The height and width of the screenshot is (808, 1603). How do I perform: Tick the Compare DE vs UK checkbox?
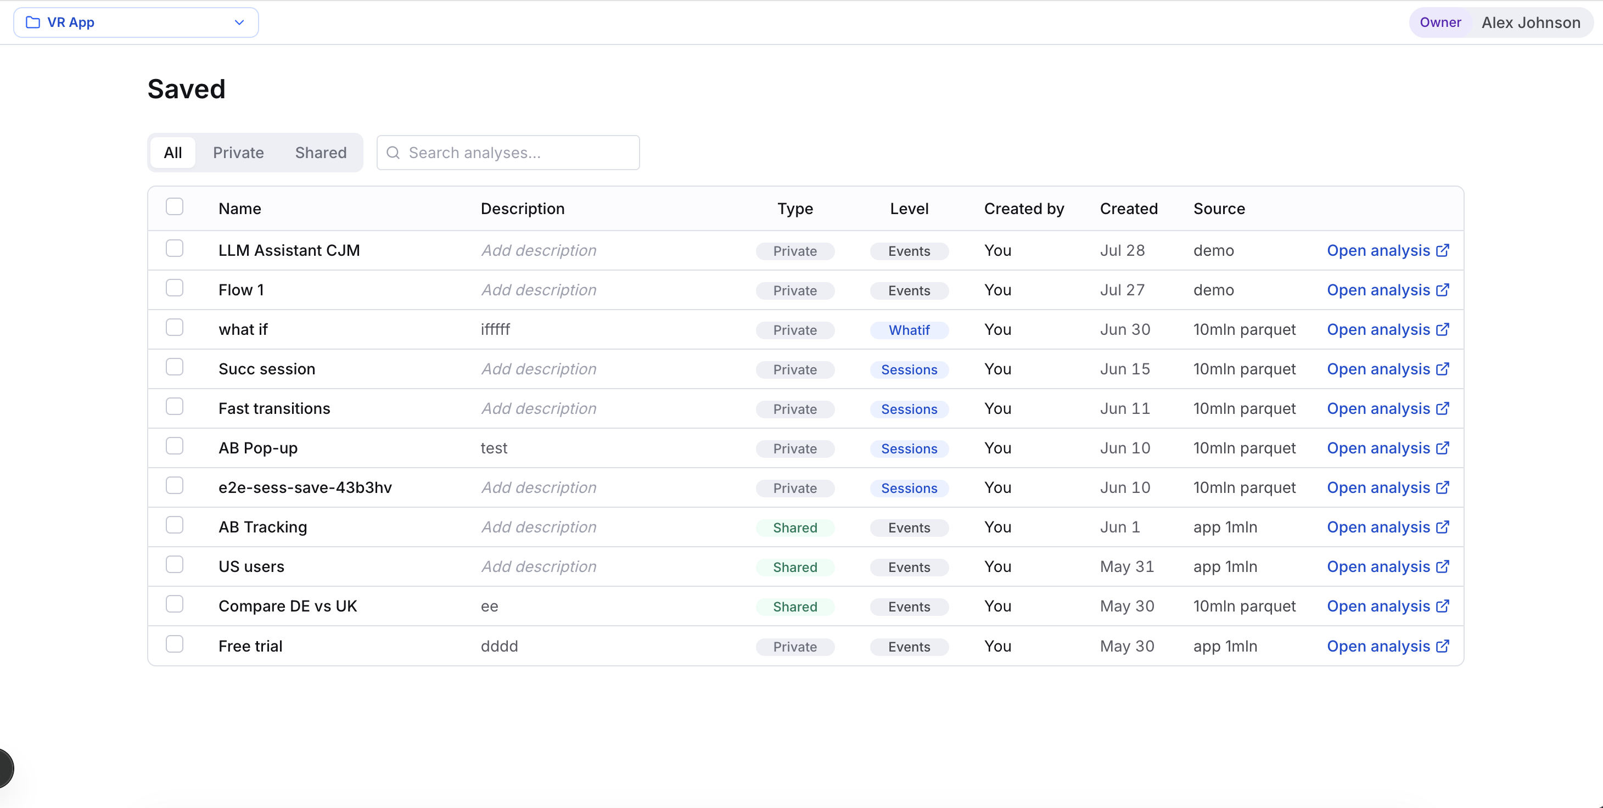174,604
